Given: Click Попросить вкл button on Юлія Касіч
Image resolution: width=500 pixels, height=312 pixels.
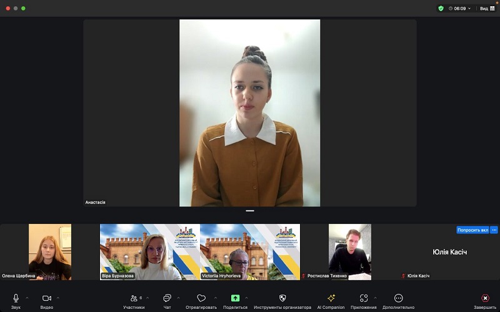Looking at the screenshot, I should coord(472,230).
